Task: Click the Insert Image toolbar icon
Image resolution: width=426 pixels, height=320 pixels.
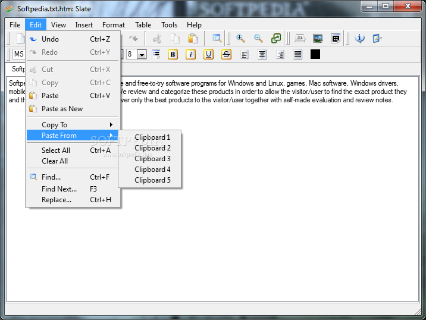Action: (x=318, y=39)
